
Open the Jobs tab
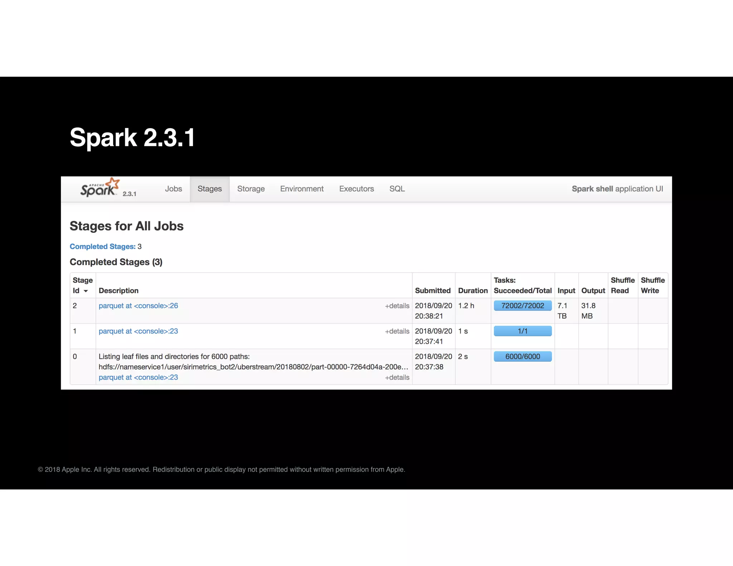click(173, 189)
